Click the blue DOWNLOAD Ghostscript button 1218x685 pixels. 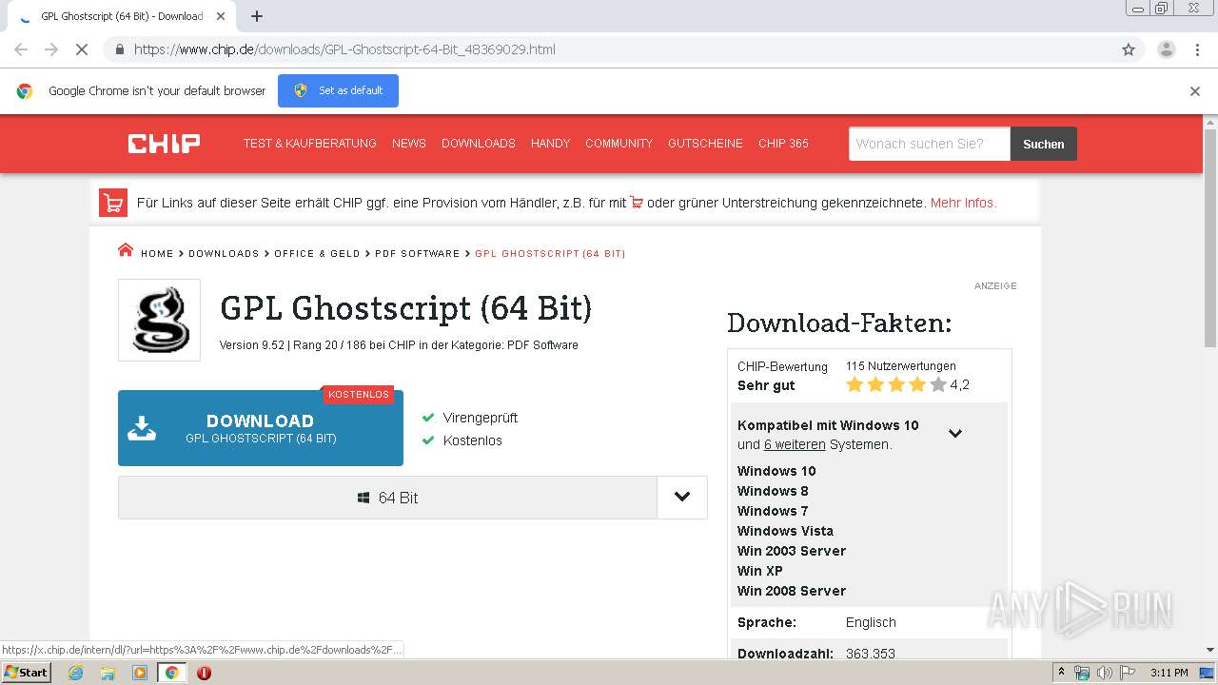(261, 428)
